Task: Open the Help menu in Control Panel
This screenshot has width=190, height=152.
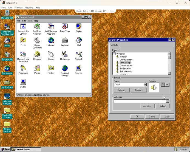Action: (x=36, y=21)
